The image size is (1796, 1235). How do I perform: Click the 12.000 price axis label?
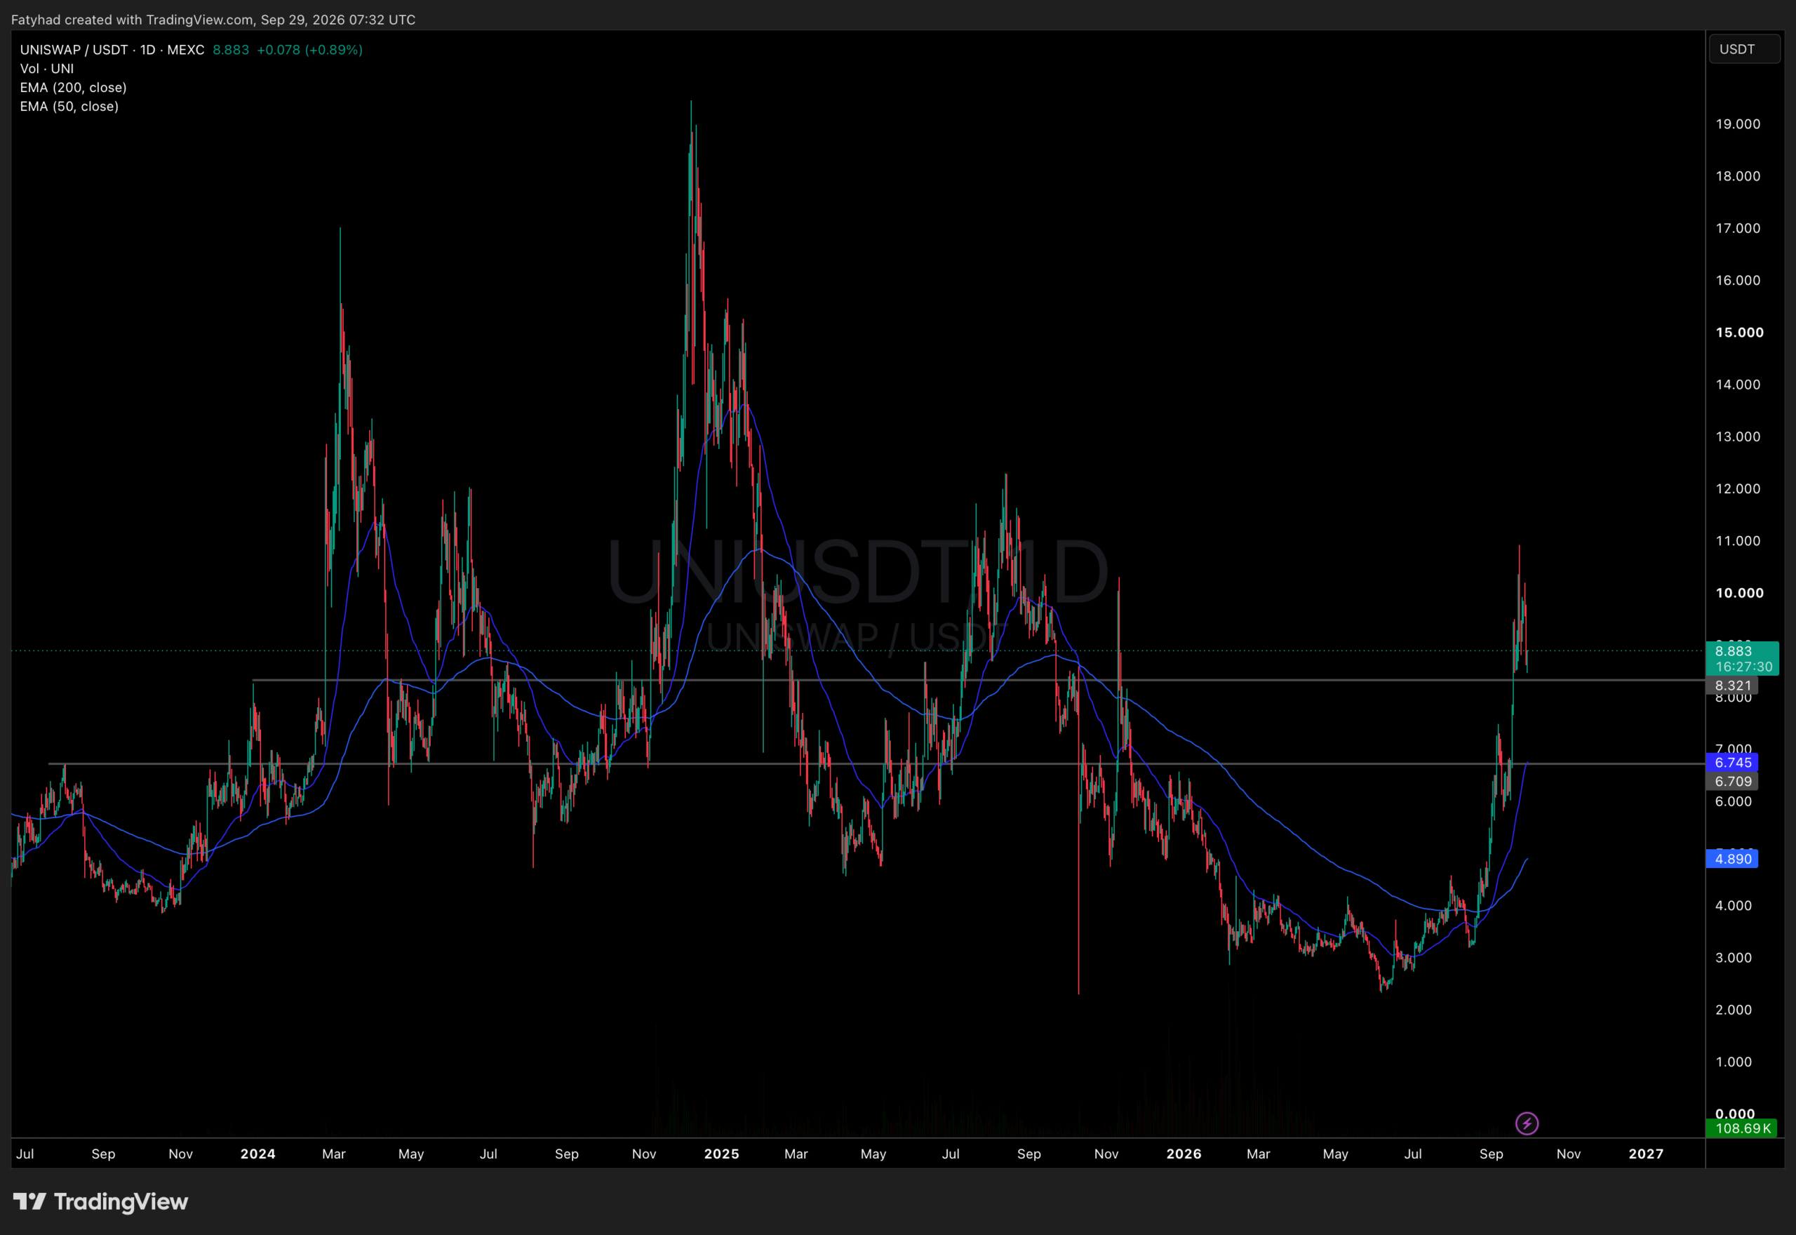tap(1737, 488)
